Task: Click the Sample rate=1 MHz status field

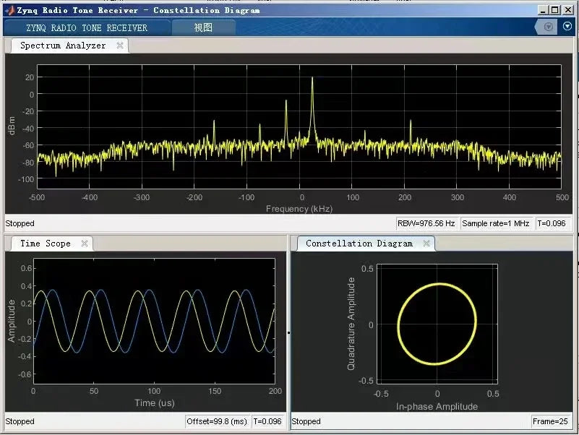Action: 496,223
